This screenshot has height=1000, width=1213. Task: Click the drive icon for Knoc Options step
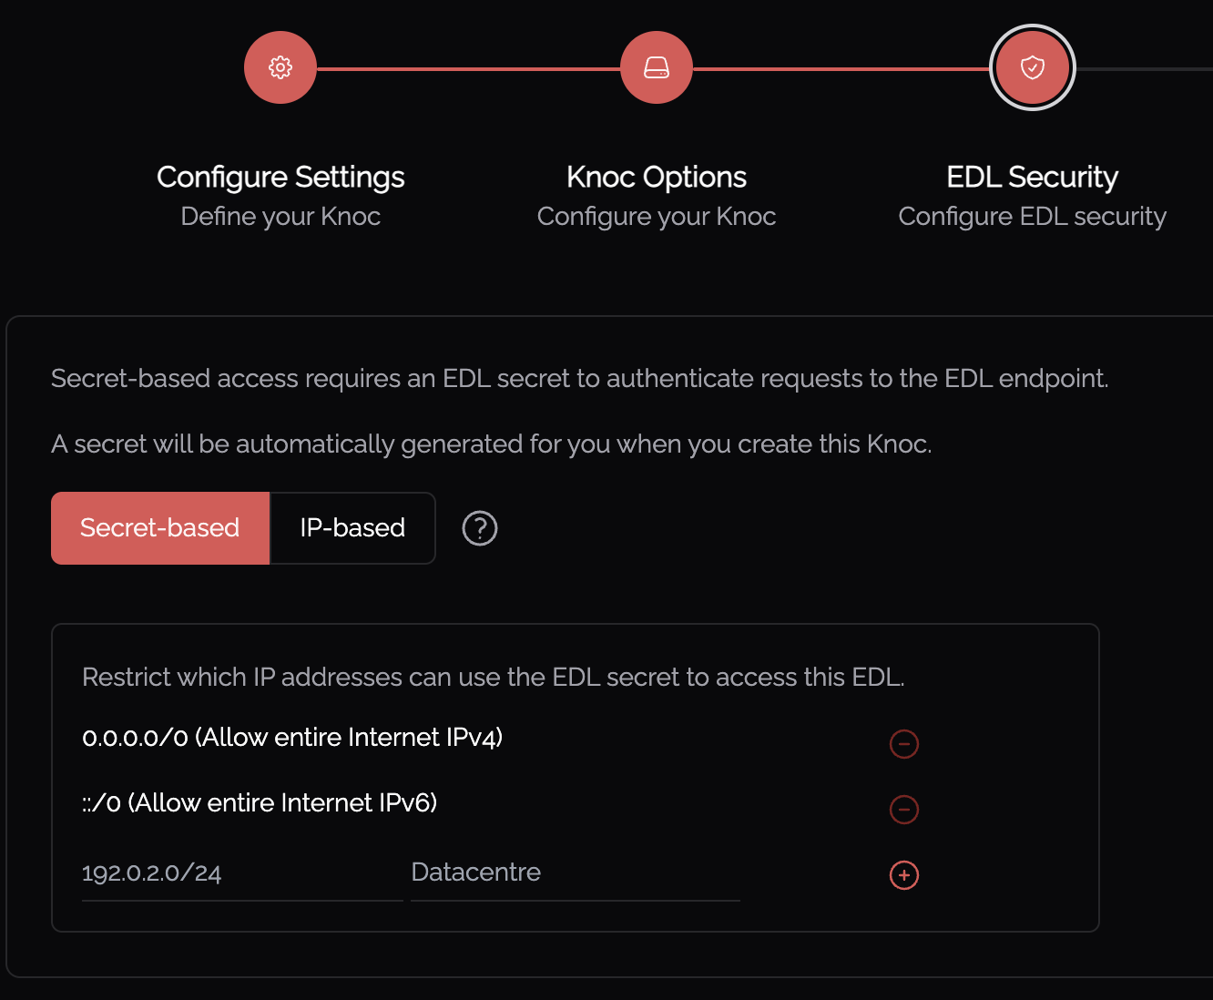tap(657, 67)
